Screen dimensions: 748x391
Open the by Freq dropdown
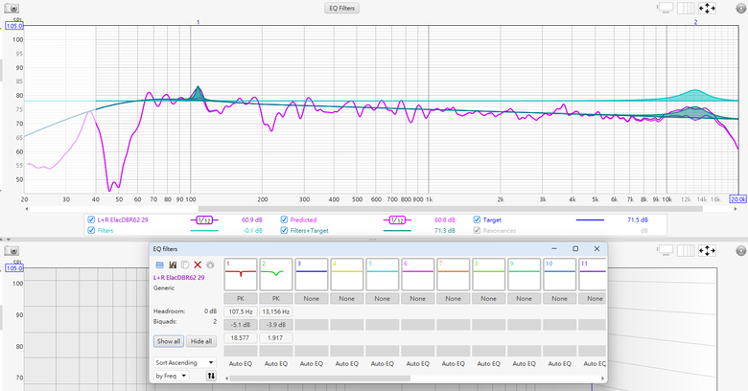[x=172, y=376]
